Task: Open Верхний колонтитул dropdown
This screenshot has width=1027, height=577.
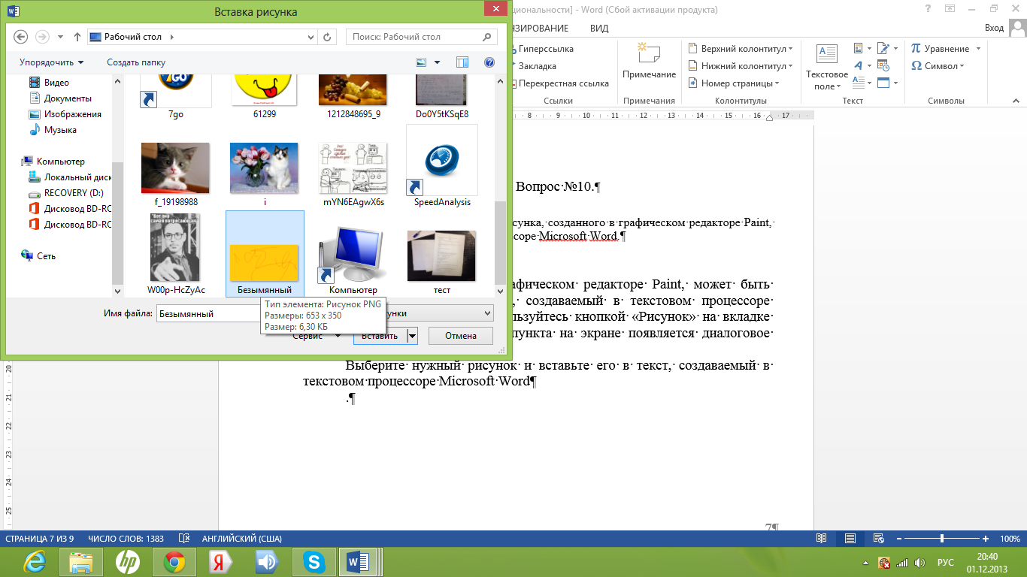Action: (740, 48)
